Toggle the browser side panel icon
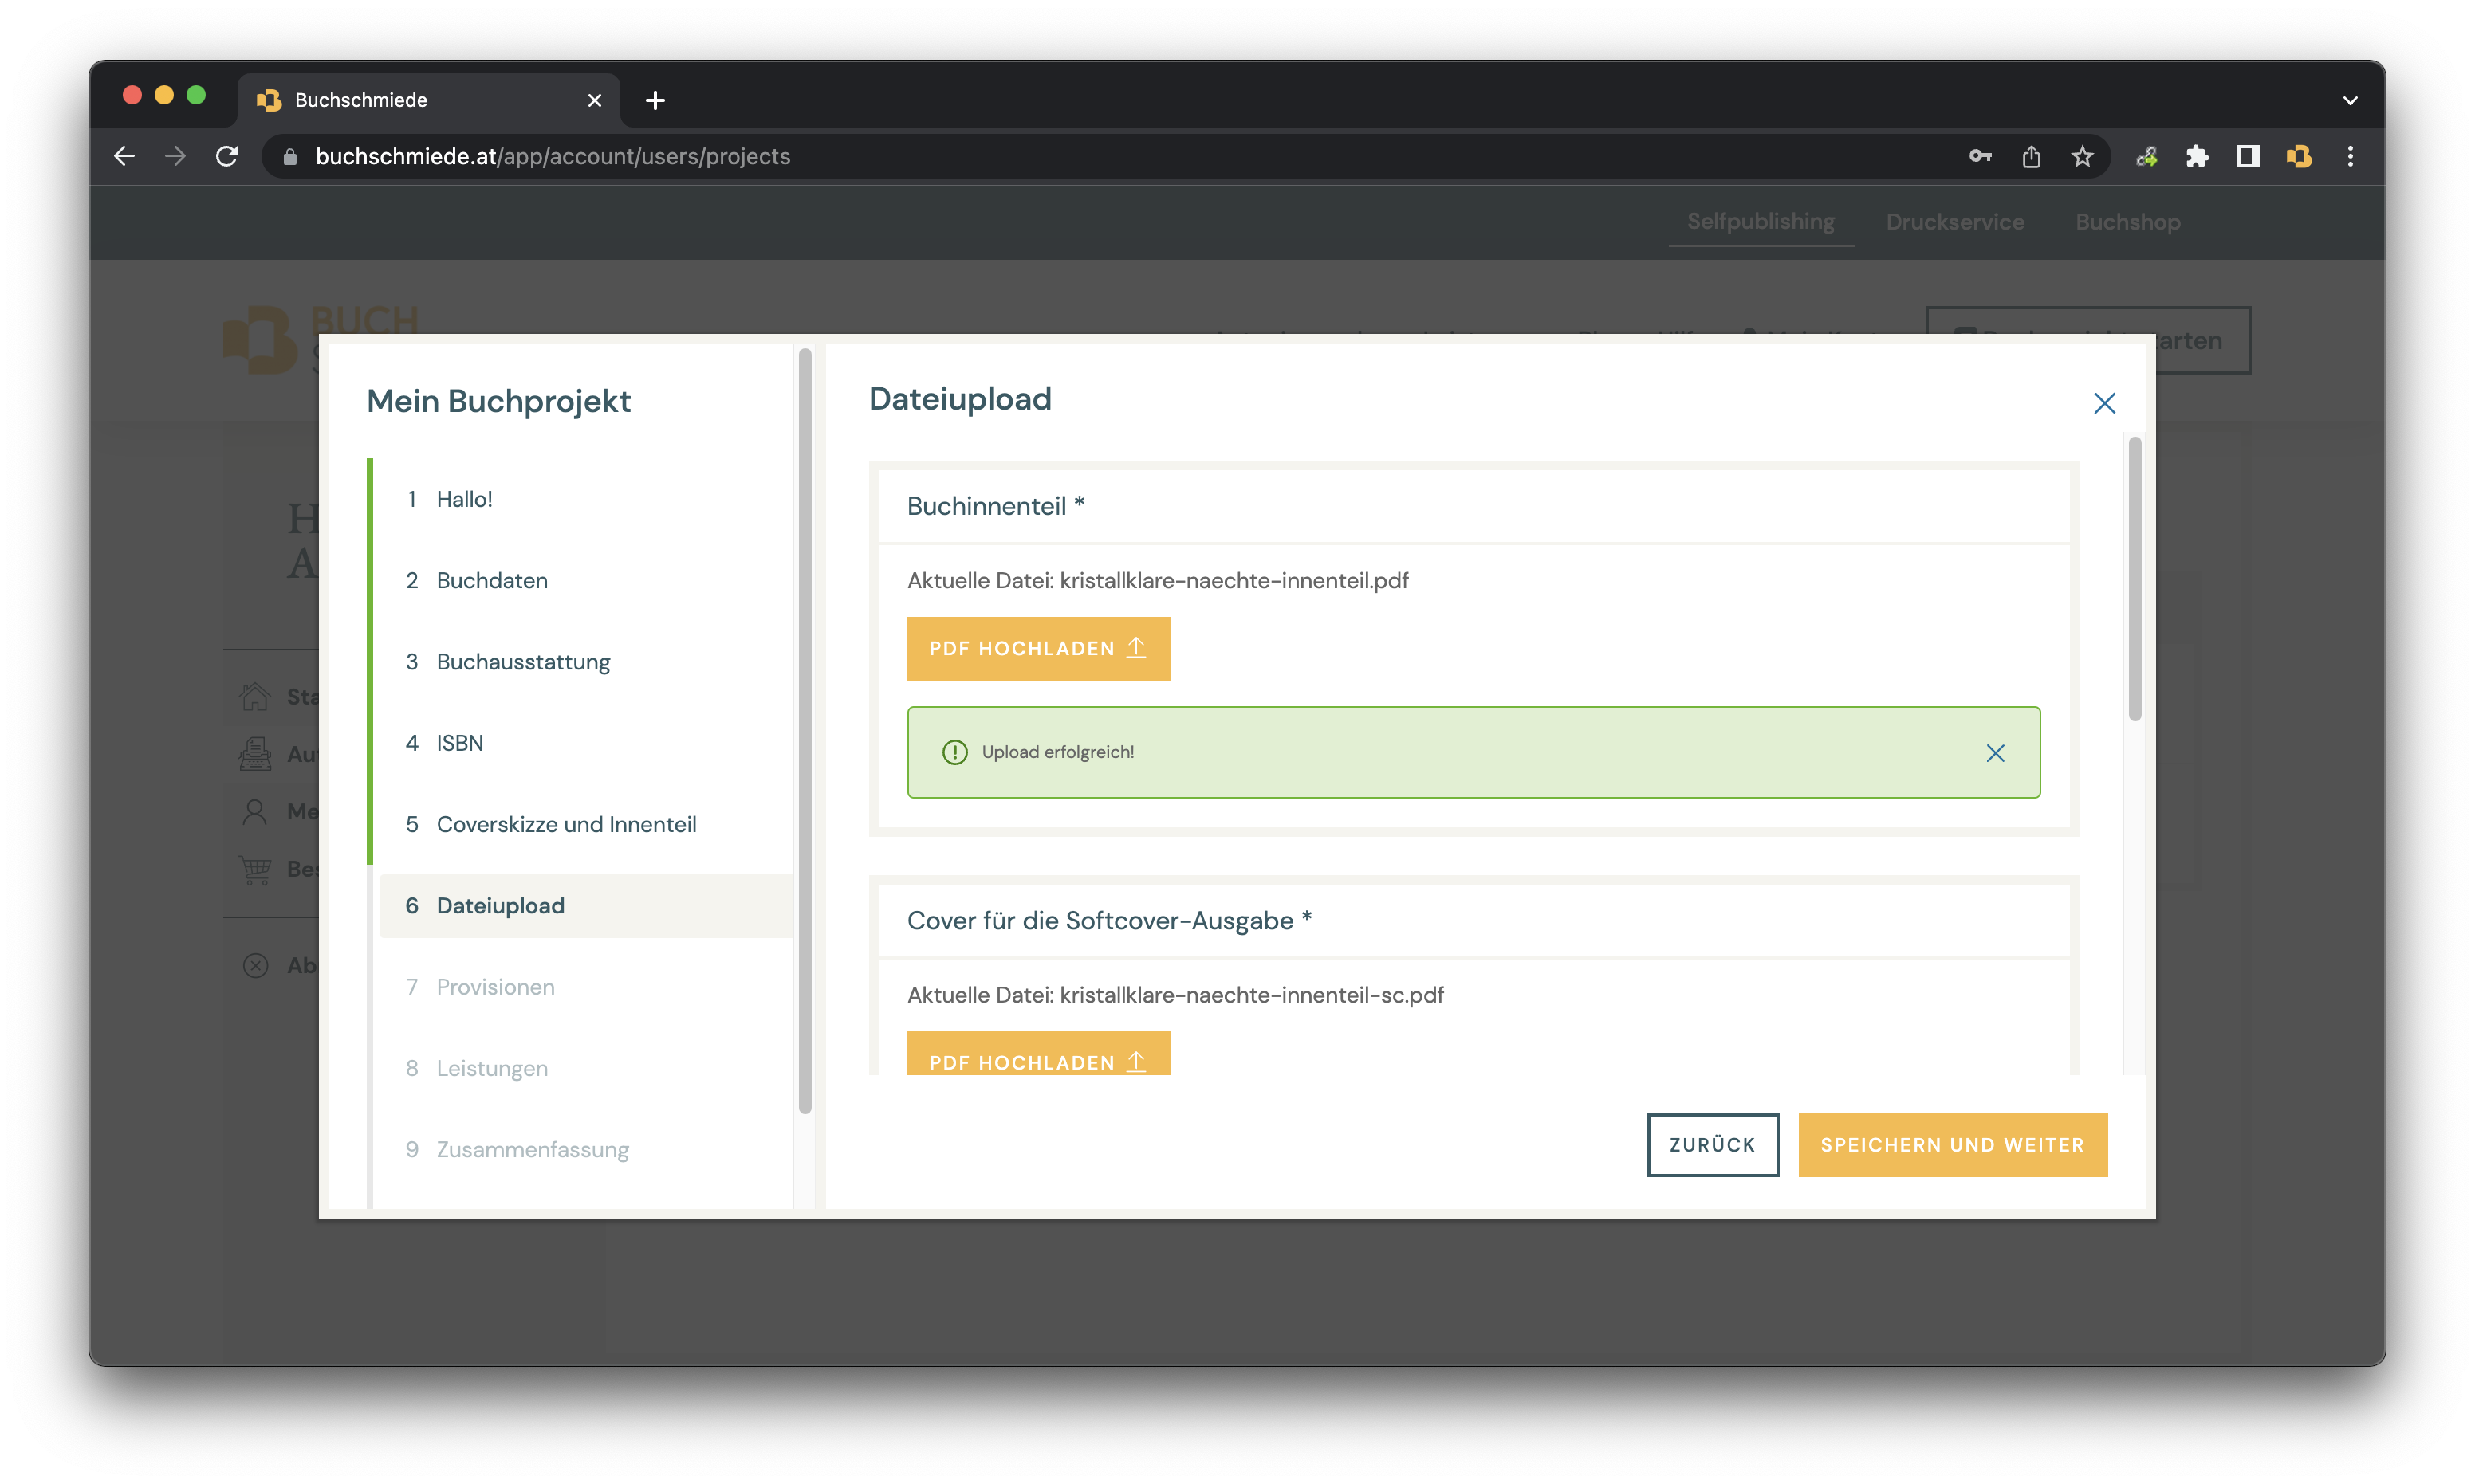This screenshot has height=1484, width=2475. pyautogui.click(x=2248, y=156)
